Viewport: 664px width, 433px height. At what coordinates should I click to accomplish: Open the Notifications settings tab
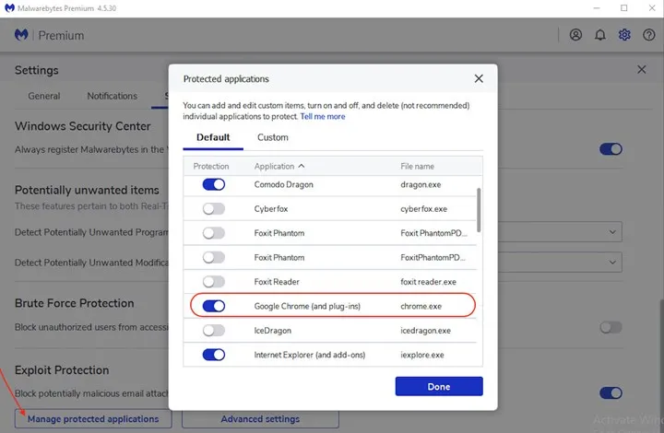(112, 96)
